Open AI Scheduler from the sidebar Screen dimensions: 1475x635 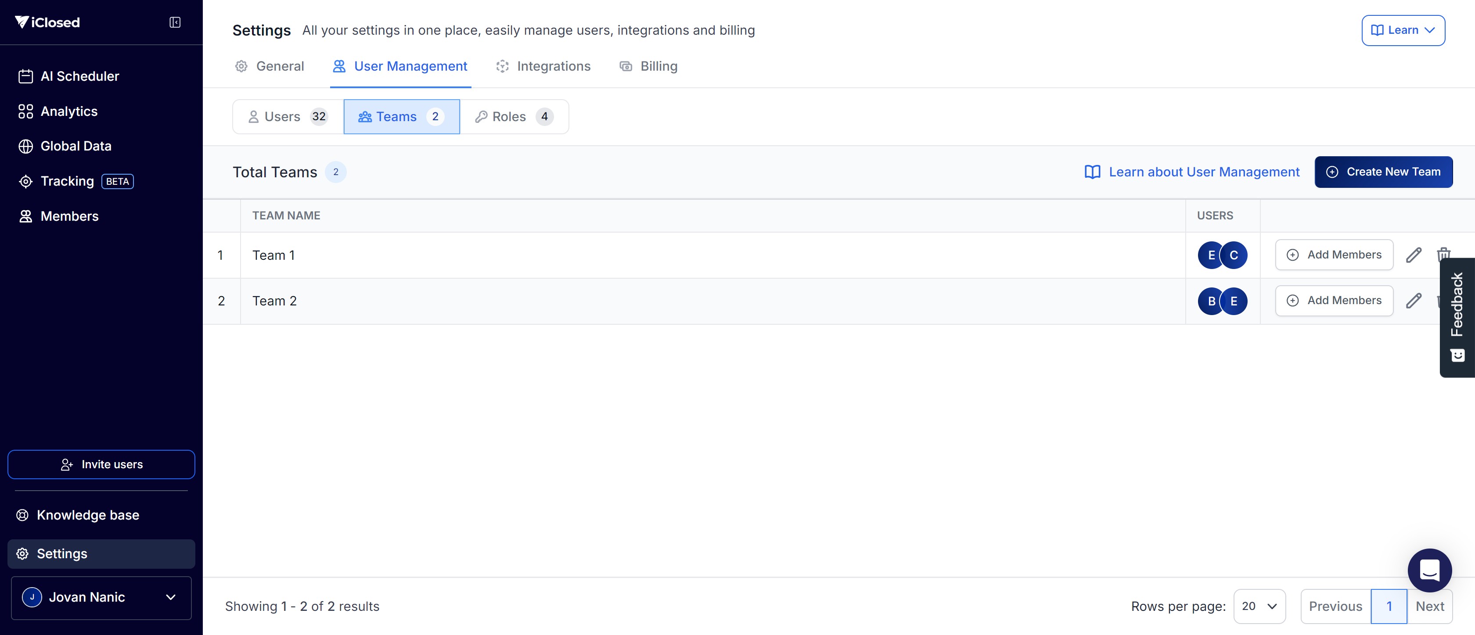coord(79,76)
